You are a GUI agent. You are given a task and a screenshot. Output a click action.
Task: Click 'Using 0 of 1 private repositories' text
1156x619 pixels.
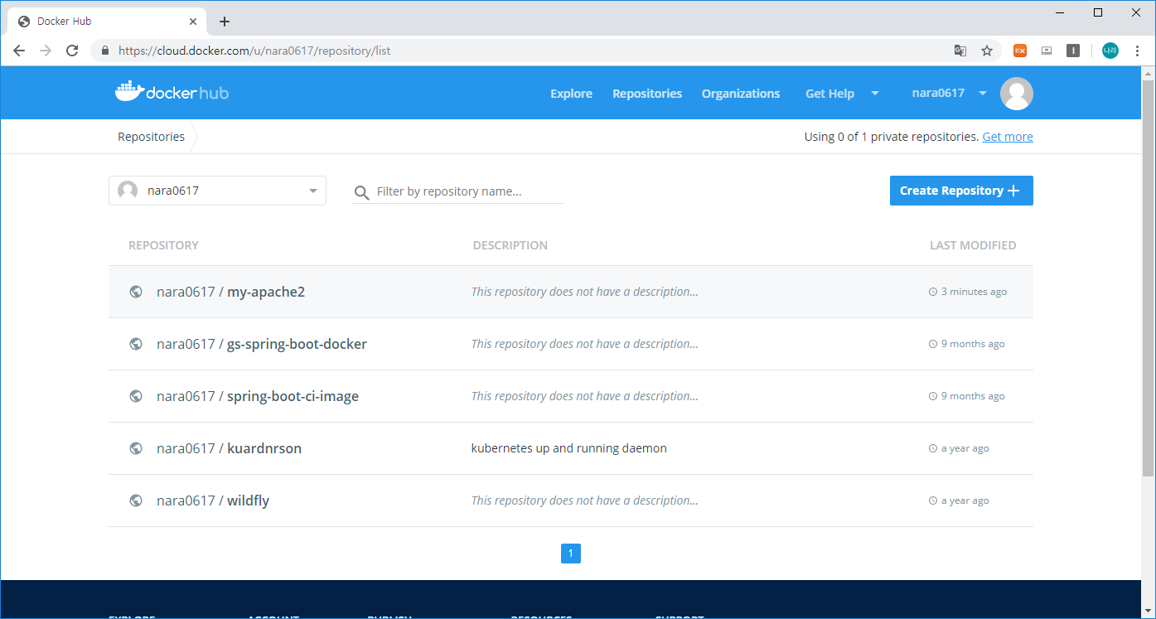pos(892,137)
